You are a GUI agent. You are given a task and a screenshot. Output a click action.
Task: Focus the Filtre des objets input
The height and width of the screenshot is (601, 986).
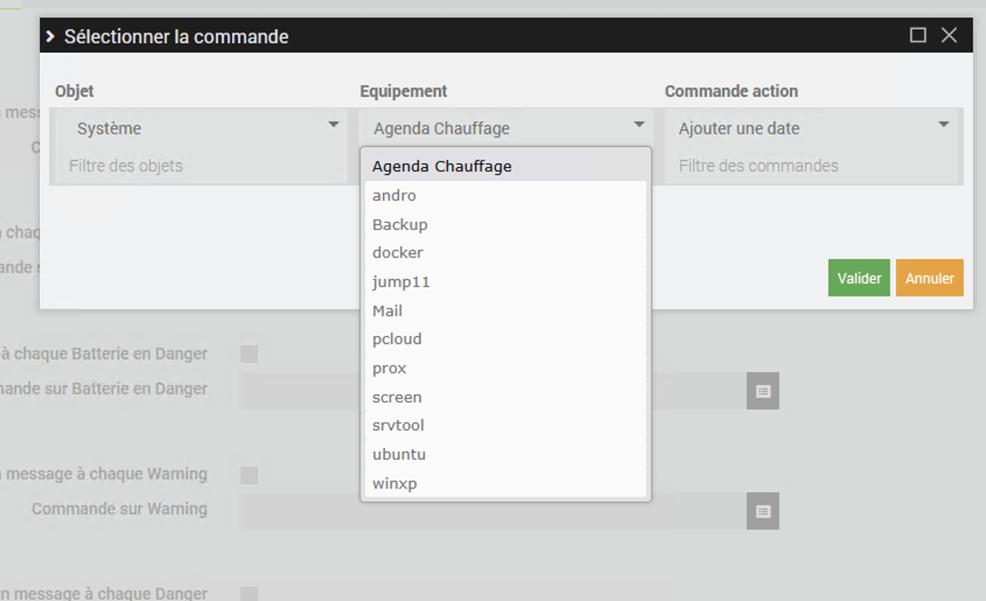[x=201, y=166]
